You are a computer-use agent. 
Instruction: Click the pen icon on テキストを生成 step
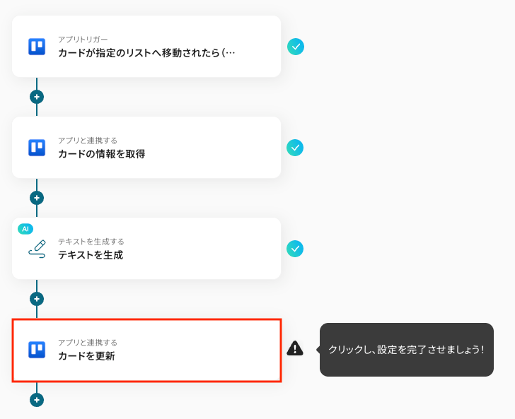(37, 249)
